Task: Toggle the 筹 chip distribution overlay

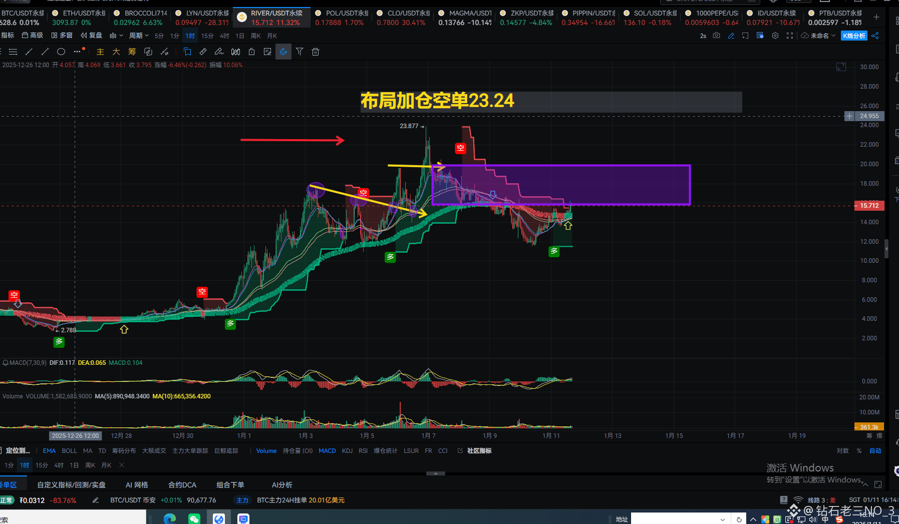Action: coord(132,51)
